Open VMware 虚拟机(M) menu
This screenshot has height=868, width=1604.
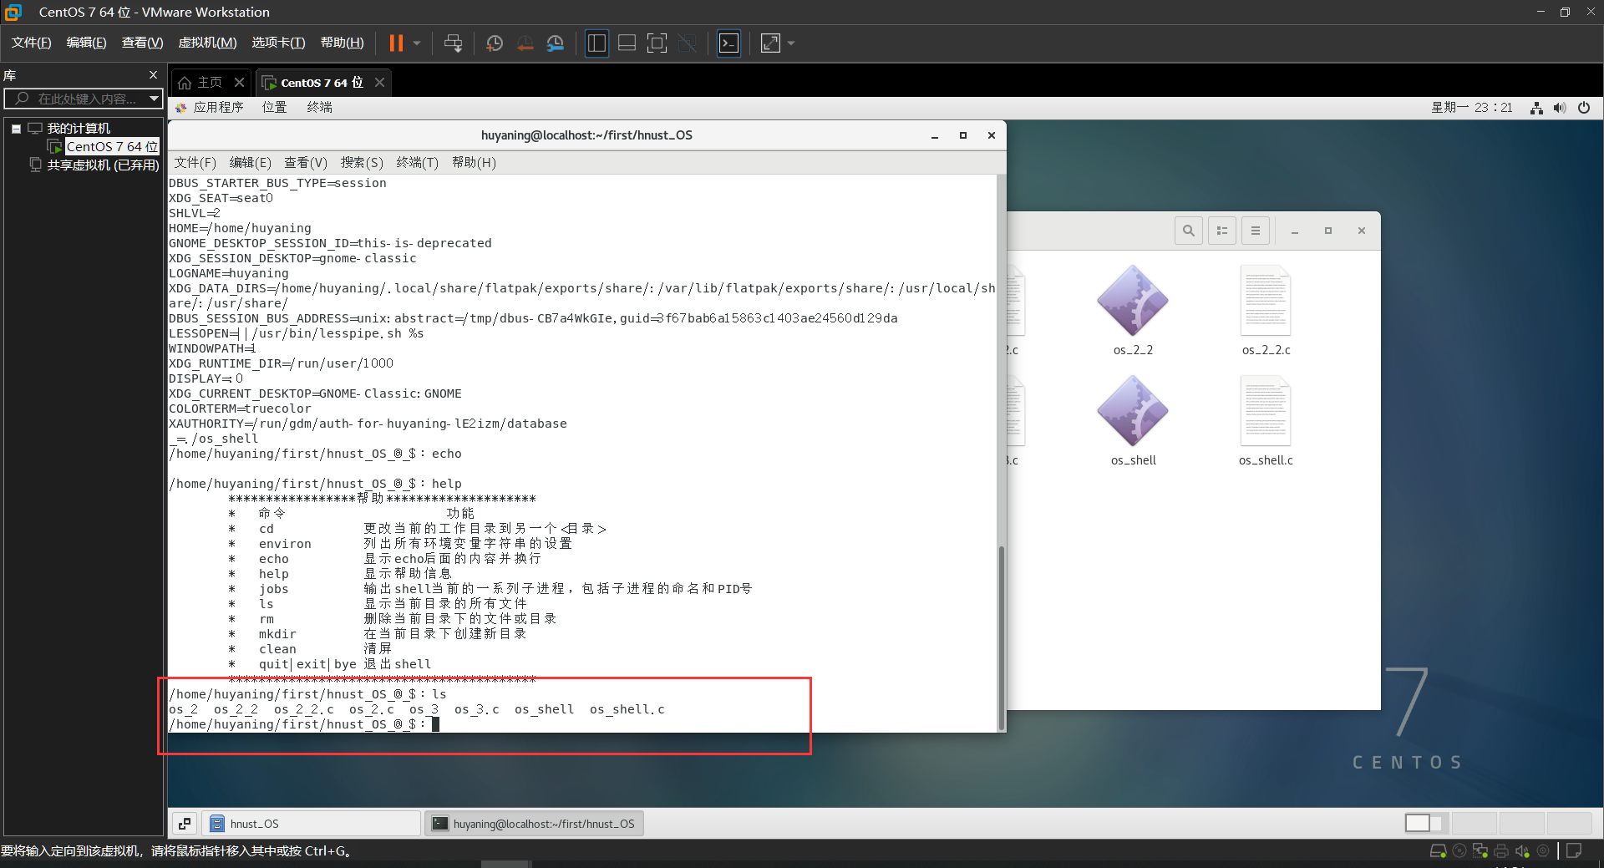click(x=207, y=43)
